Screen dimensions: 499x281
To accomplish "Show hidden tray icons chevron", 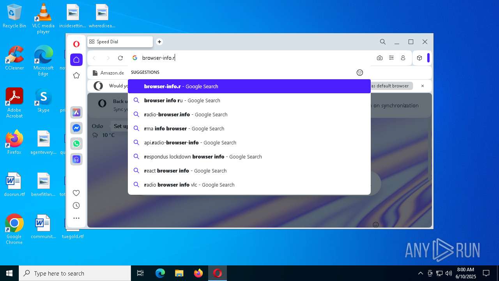I will click(420, 273).
